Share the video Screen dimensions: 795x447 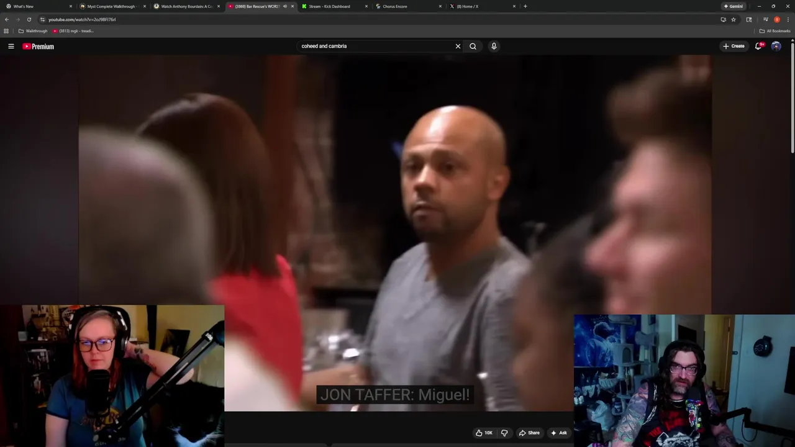[529, 433]
